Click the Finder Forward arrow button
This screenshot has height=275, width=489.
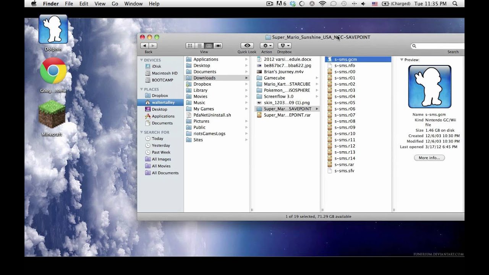pyautogui.click(x=153, y=45)
